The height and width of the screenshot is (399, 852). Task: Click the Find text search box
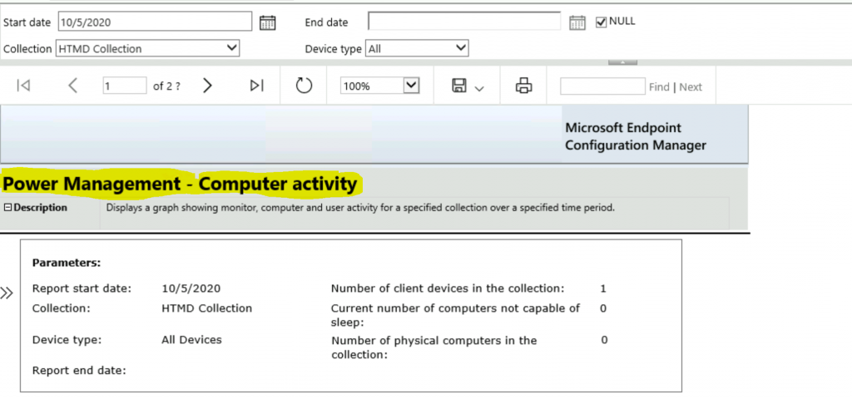[x=602, y=86]
